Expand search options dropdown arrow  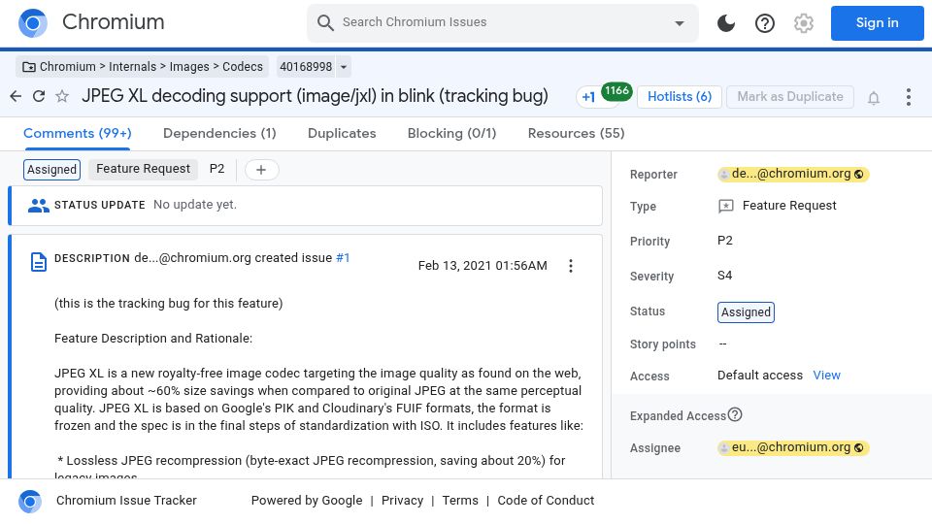click(x=679, y=23)
